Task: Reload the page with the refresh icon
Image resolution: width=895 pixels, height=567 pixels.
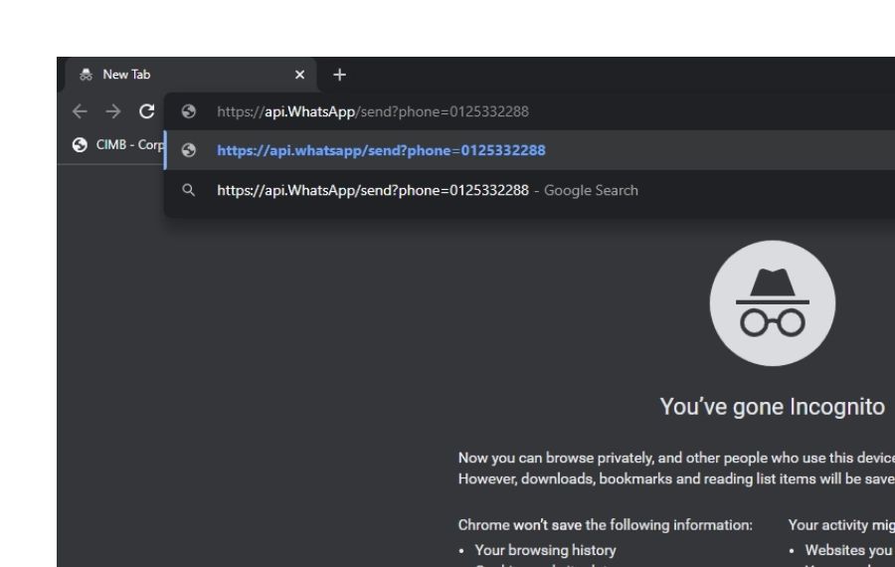Action: [147, 111]
